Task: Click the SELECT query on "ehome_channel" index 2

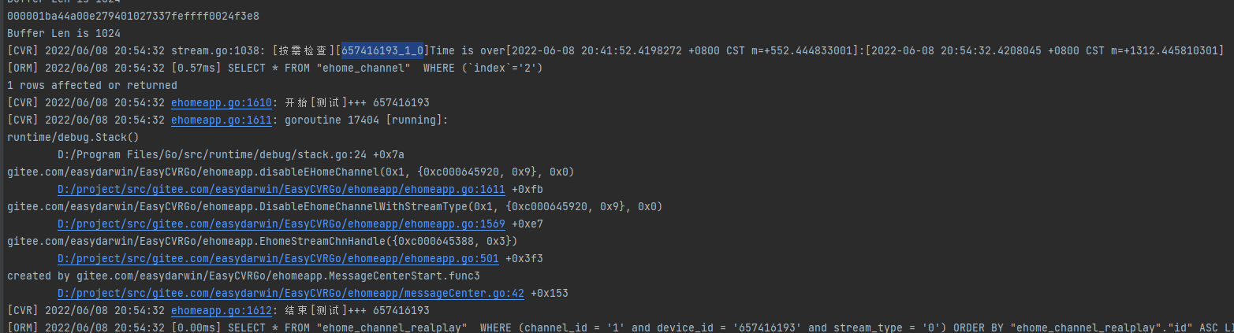Action: [x=385, y=68]
